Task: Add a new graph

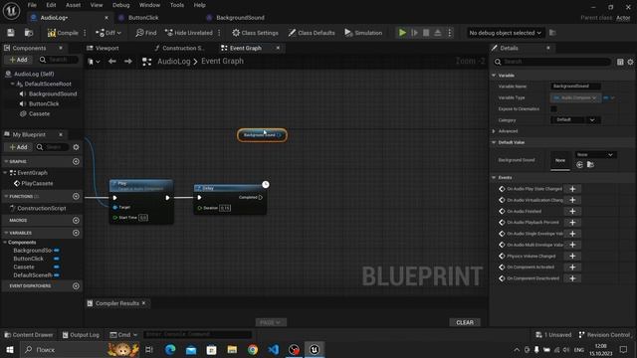Action: 76,161
